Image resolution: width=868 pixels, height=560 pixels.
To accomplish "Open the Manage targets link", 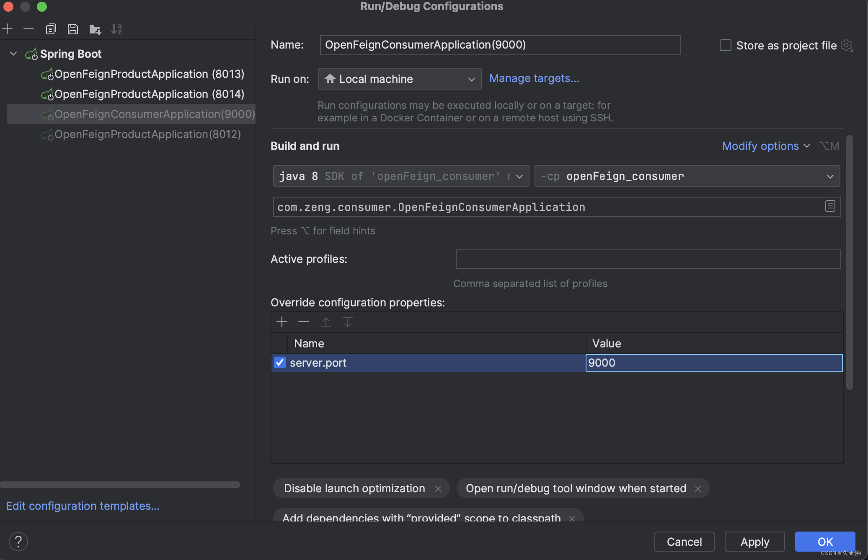I will 534,78.
